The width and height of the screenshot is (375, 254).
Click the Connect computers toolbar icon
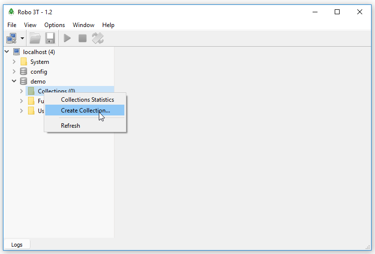(x=11, y=38)
